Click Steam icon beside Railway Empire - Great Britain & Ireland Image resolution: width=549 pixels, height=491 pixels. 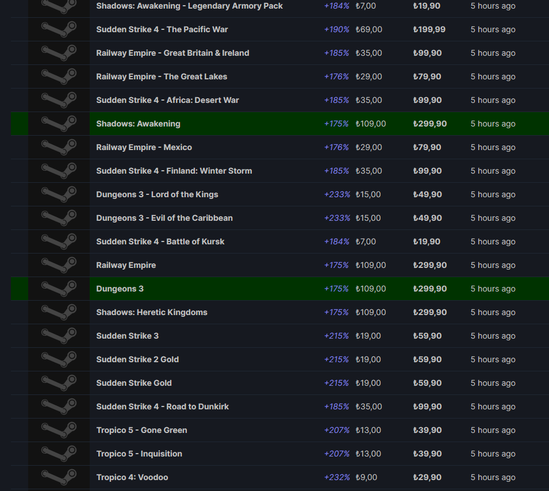tap(59, 53)
